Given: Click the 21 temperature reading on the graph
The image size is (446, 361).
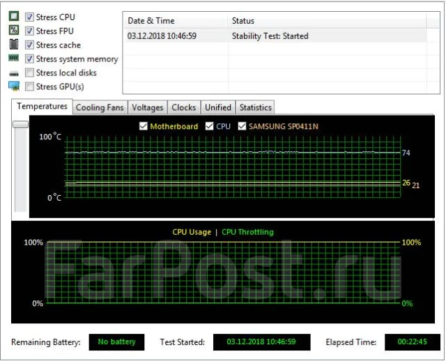Looking at the screenshot, I should pos(416,185).
